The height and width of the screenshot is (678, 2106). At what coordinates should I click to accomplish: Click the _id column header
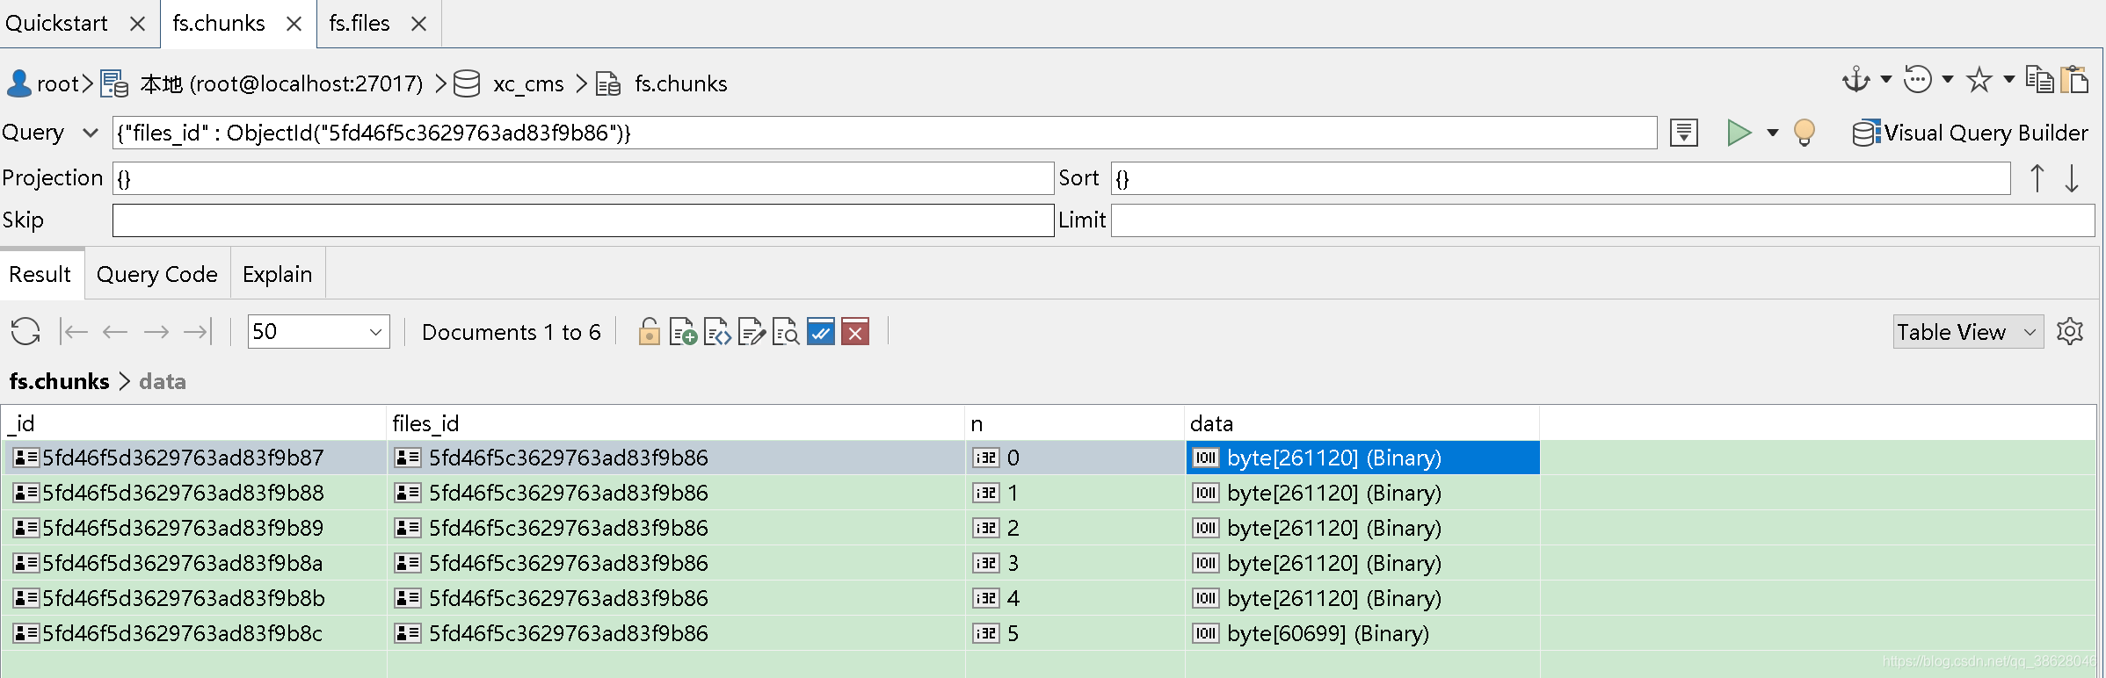(x=193, y=423)
